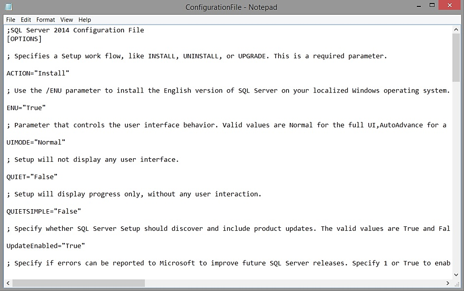Image resolution: width=464 pixels, height=291 pixels.
Task: Close the ConfigurationFile Notepad window
Action: click(x=450, y=6)
